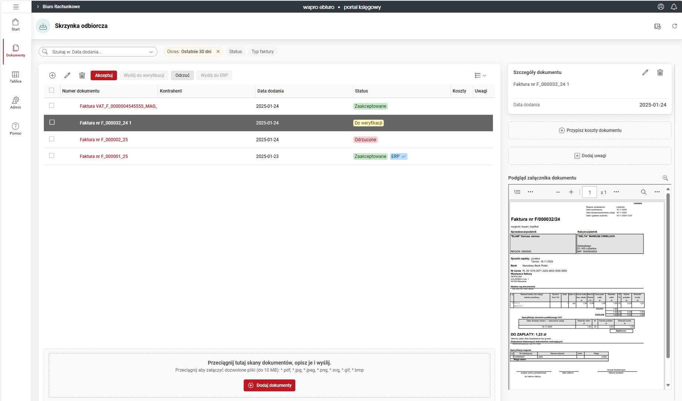Check the Faktura nr F_000001_25 row checkbox

(52, 156)
